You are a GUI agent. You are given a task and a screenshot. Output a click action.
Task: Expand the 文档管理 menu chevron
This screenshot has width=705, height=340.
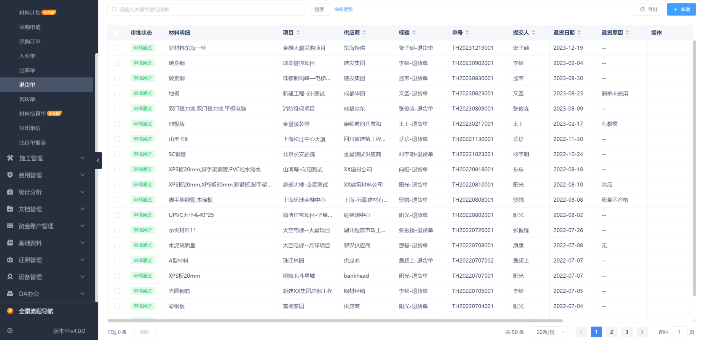click(83, 209)
